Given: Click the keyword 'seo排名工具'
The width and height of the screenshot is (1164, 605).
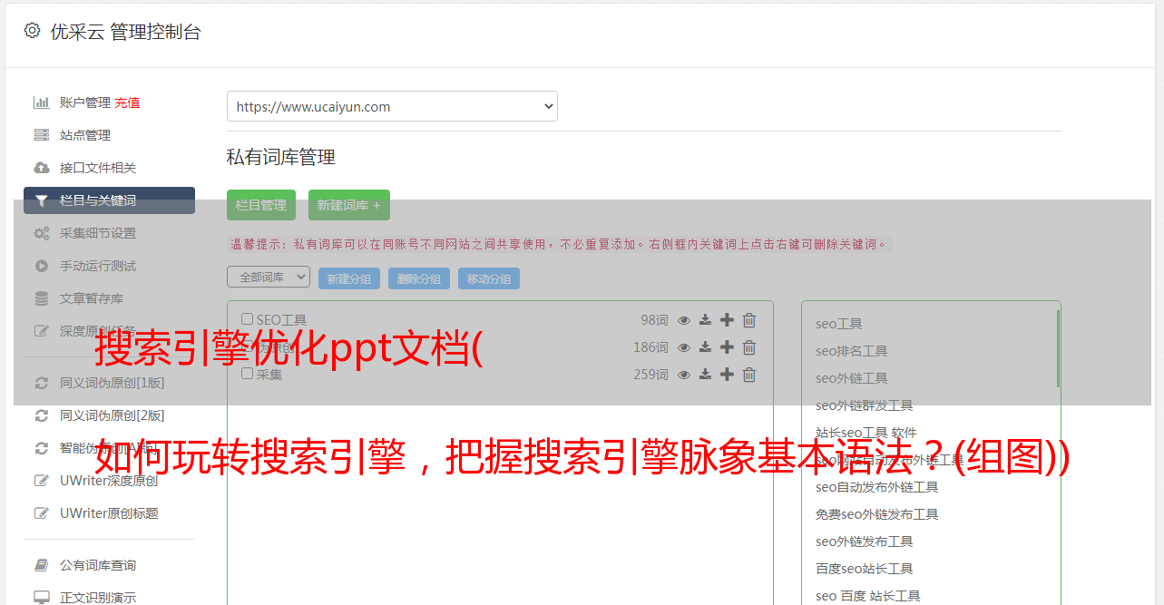Looking at the screenshot, I should 852,351.
